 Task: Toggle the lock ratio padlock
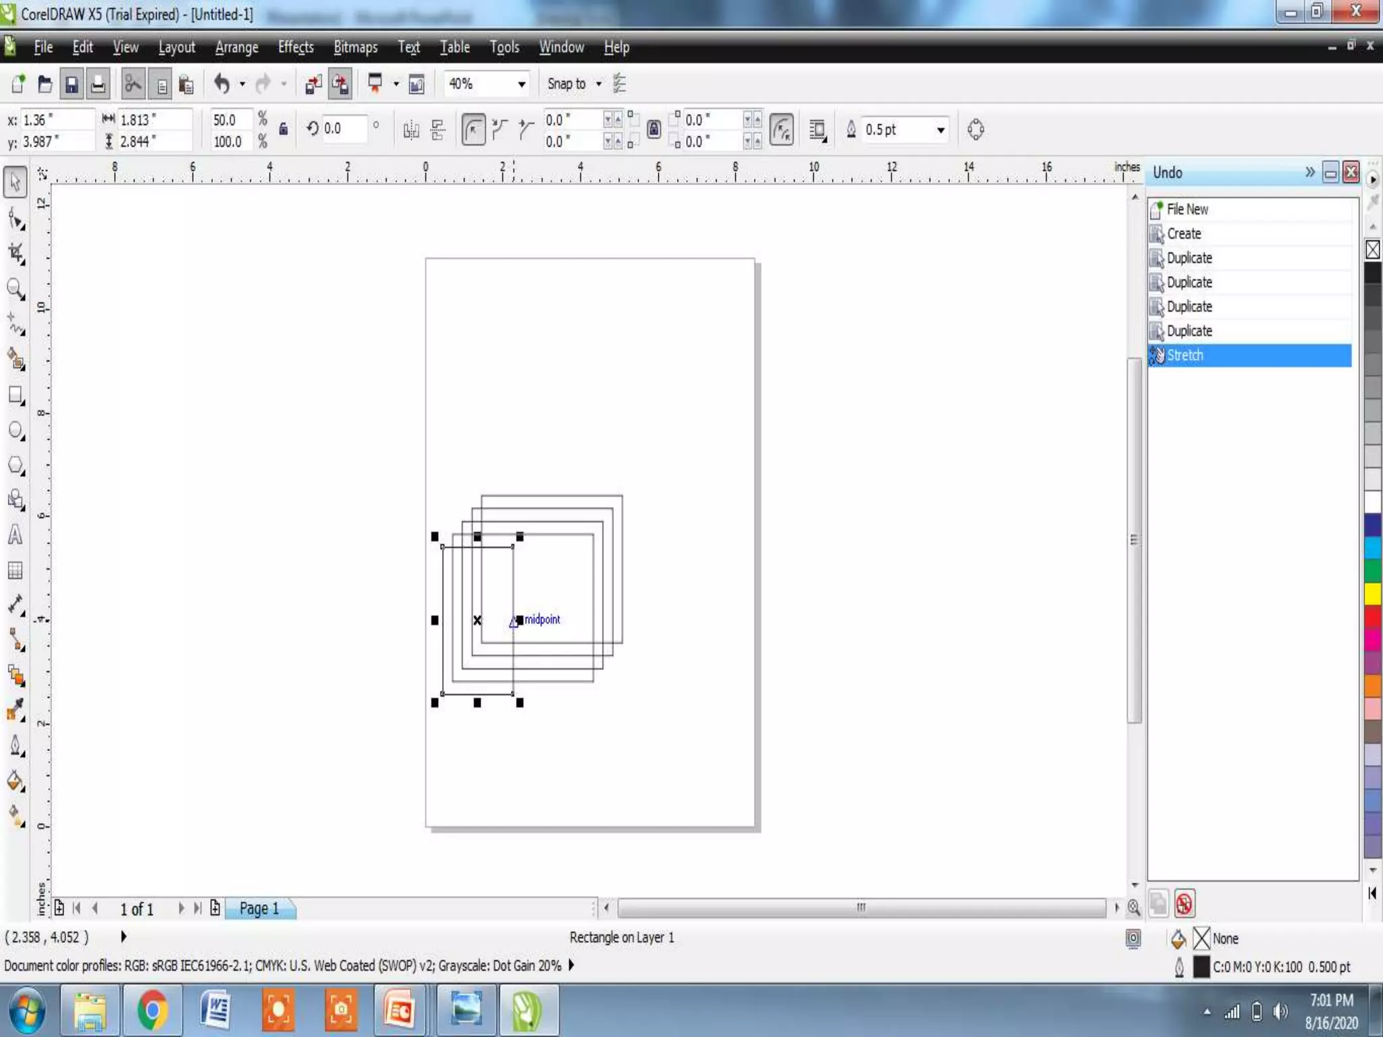click(x=284, y=129)
